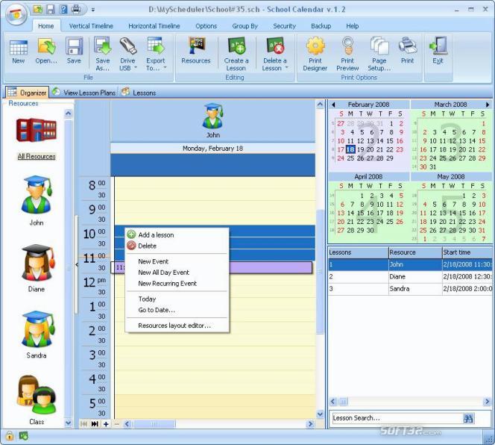This screenshot has height=445, width=495.
Task: Click the padlock icon in status bar
Action: 10,436
